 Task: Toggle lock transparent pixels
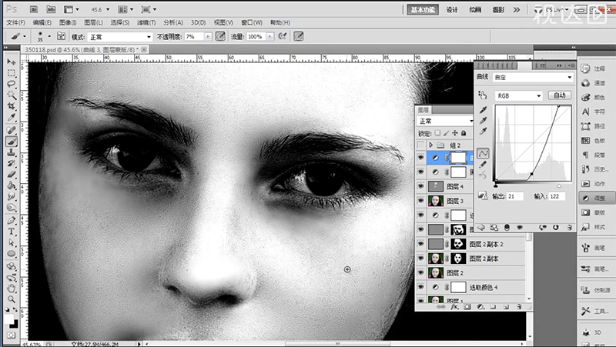437,133
